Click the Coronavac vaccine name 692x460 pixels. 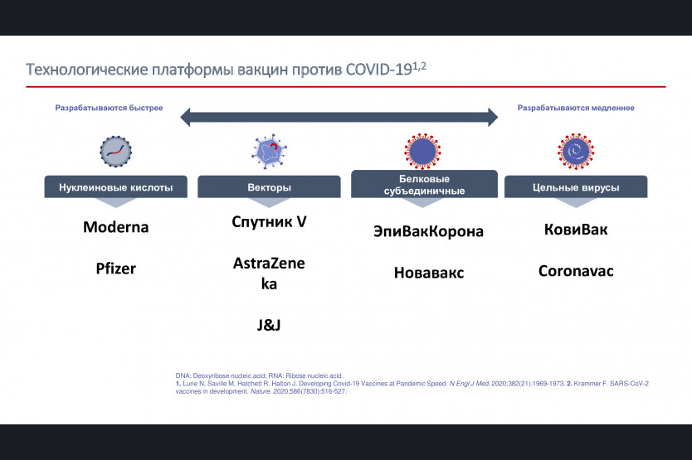click(576, 271)
